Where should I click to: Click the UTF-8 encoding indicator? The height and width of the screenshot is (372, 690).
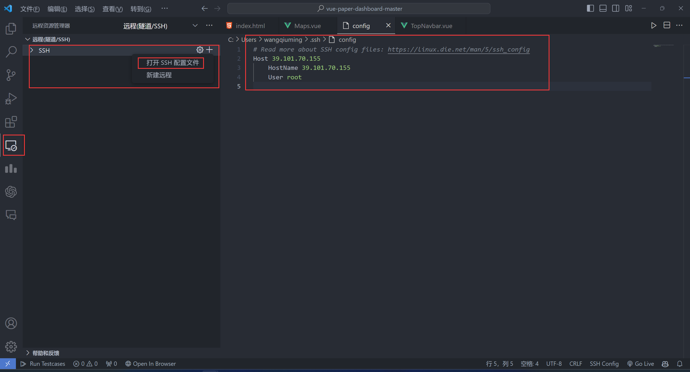554,364
